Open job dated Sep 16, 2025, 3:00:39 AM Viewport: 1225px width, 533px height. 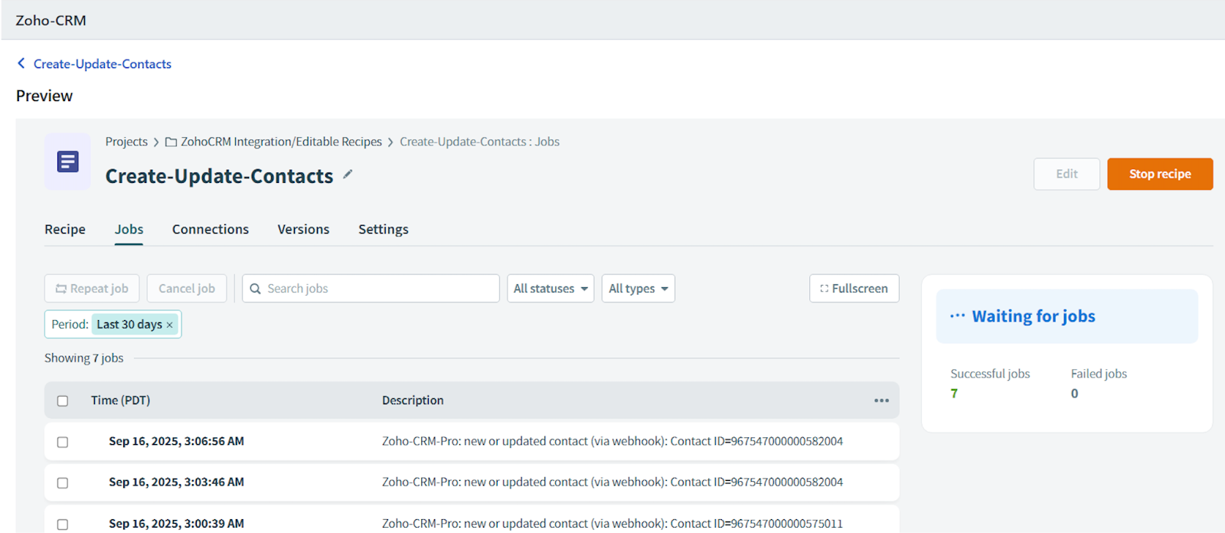tap(176, 523)
